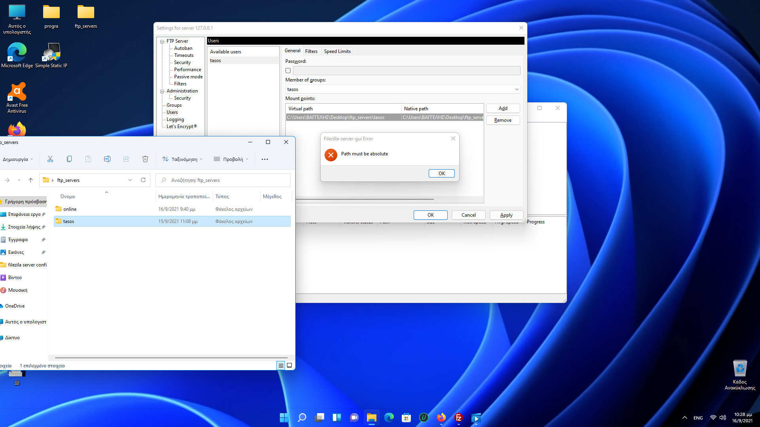Click OK in the Settings window

coord(431,215)
